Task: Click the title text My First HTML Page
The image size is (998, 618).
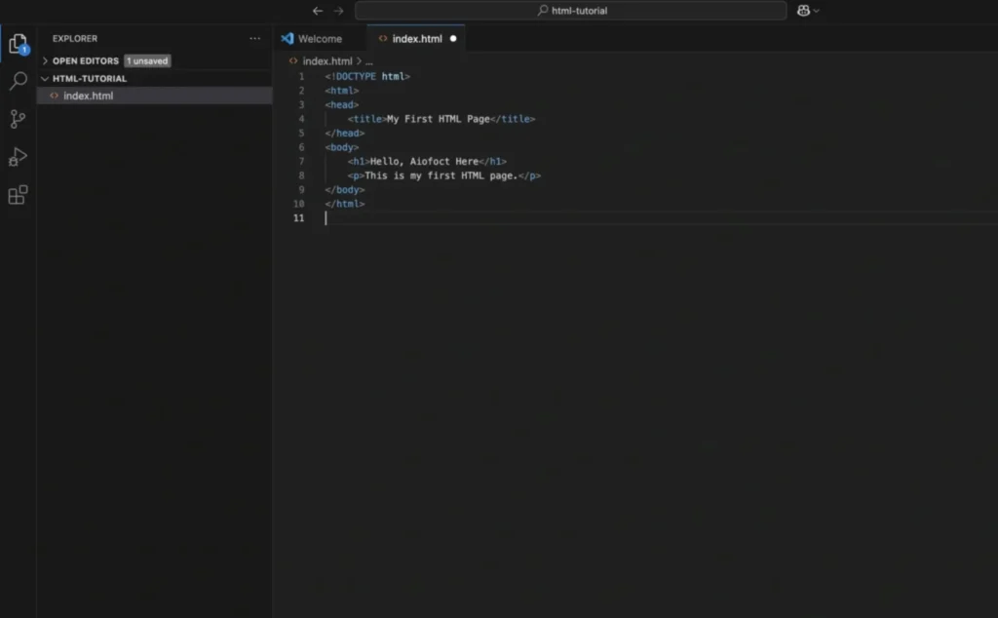Action: 439,119
